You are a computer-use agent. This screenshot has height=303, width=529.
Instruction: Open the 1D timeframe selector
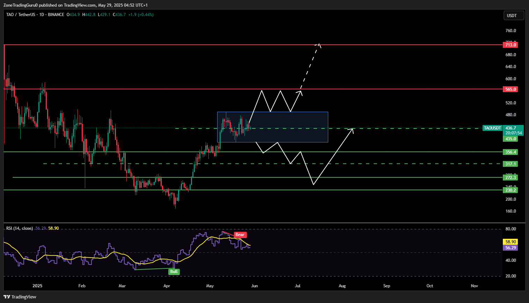[42, 15]
